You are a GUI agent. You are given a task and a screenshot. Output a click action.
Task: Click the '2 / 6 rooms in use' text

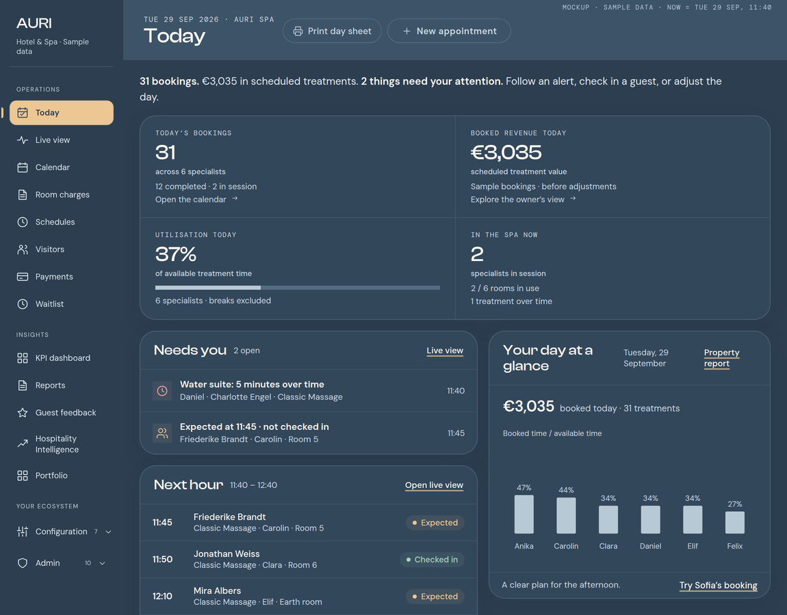click(505, 288)
